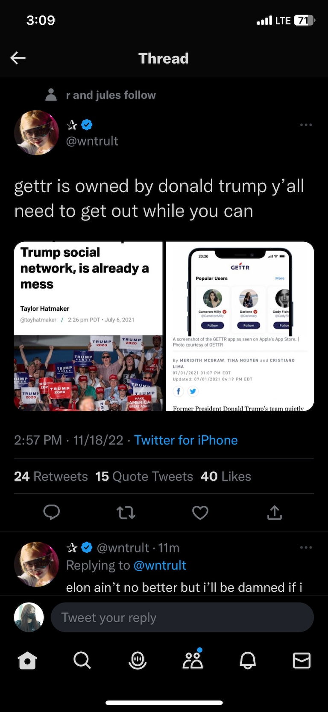Image resolution: width=328 pixels, height=712 pixels.
Task: View the 24 Retweets list
Action: pyautogui.click(x=51, y=476)
